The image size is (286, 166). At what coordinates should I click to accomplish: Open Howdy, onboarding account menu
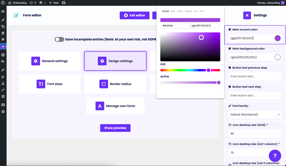coord(271,3)
